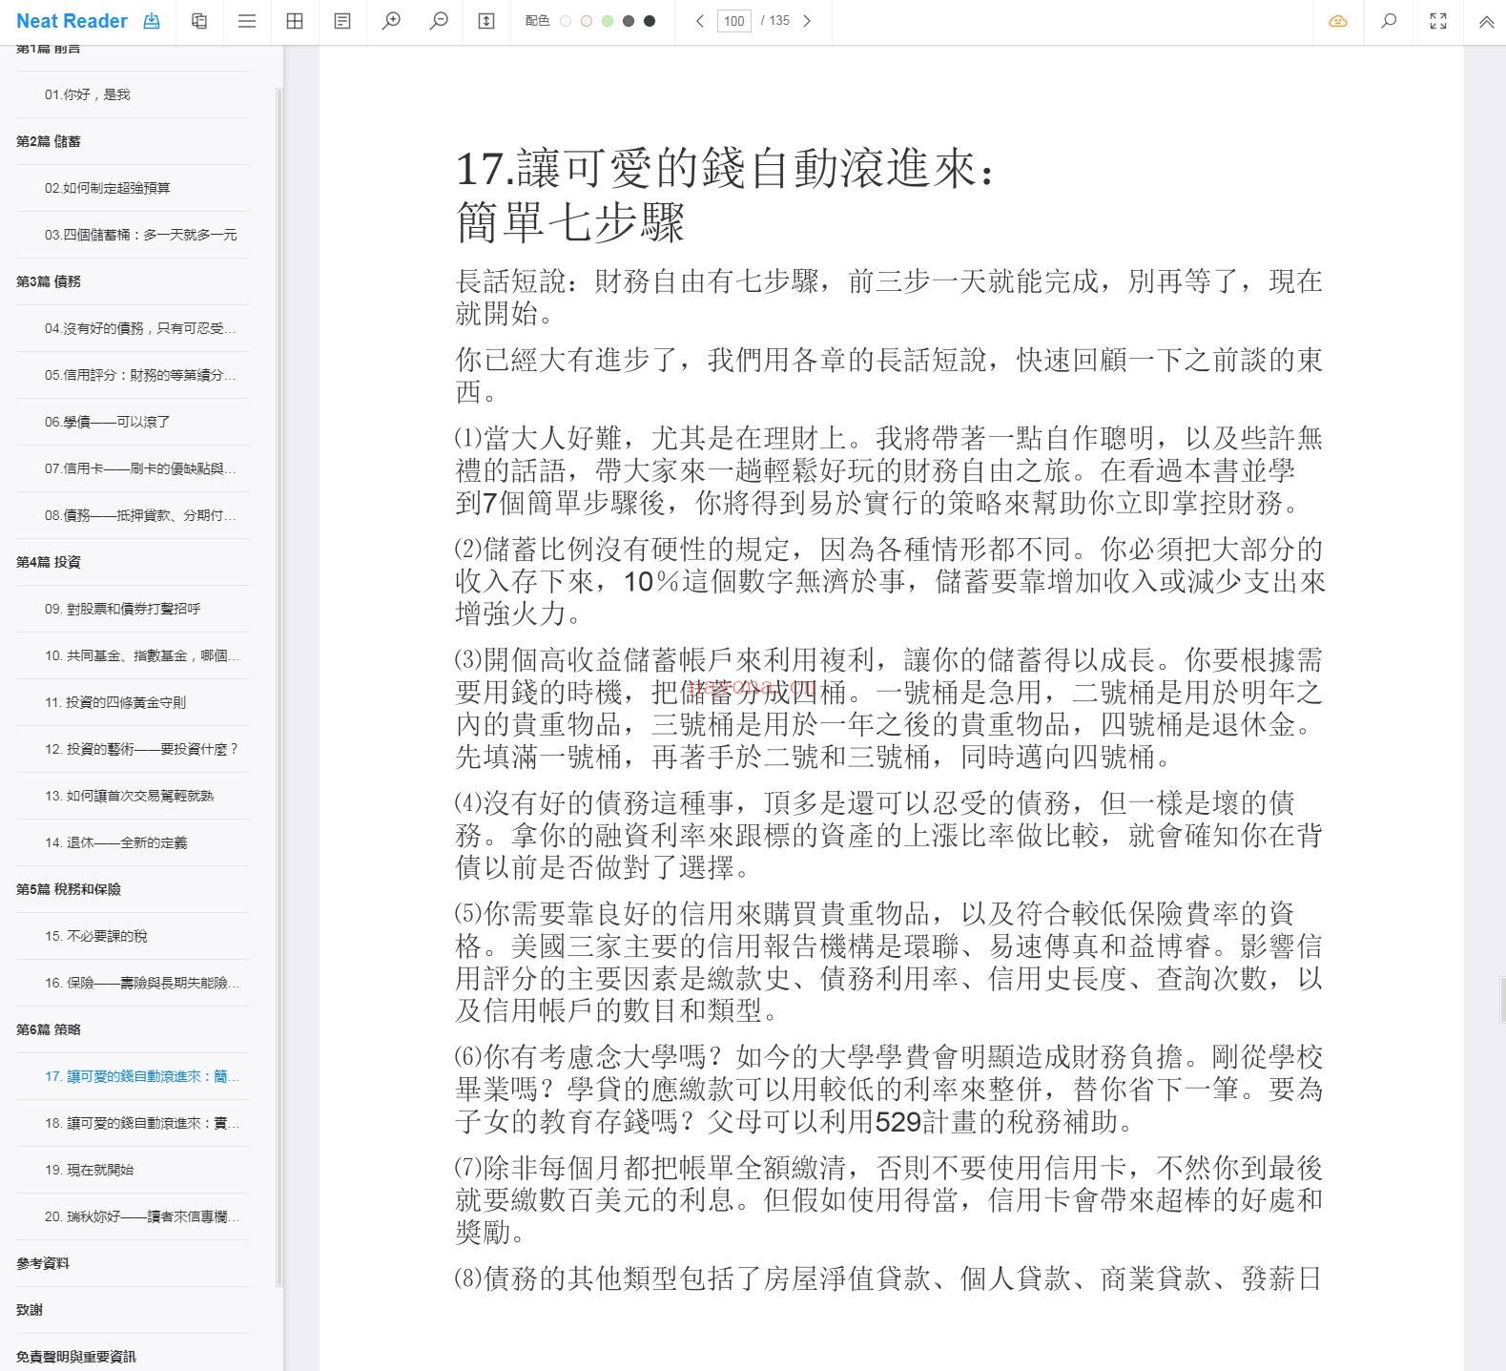Open the search magnifier icon

click(x=1389, y=21)
